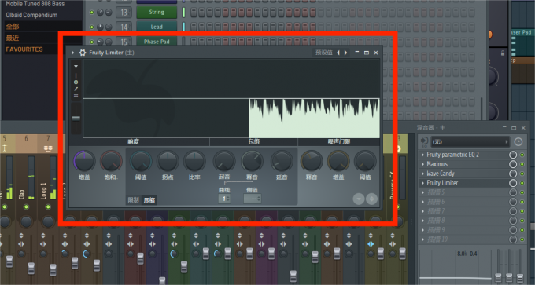The width and height of the screenshot is (535, 285).
Task: Toggle the circle display icon in limiter
Action: [76, 82]
